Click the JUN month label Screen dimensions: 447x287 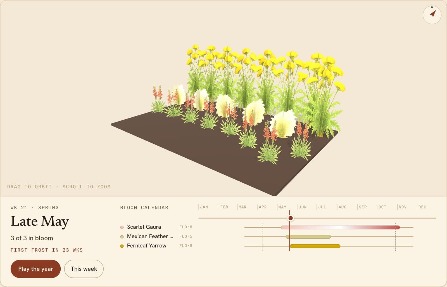[303, 207]
